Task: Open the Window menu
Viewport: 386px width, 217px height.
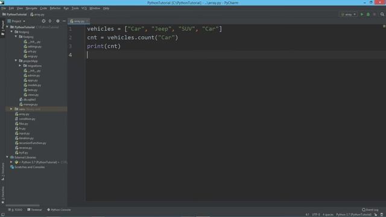Action: coord(95,8)
